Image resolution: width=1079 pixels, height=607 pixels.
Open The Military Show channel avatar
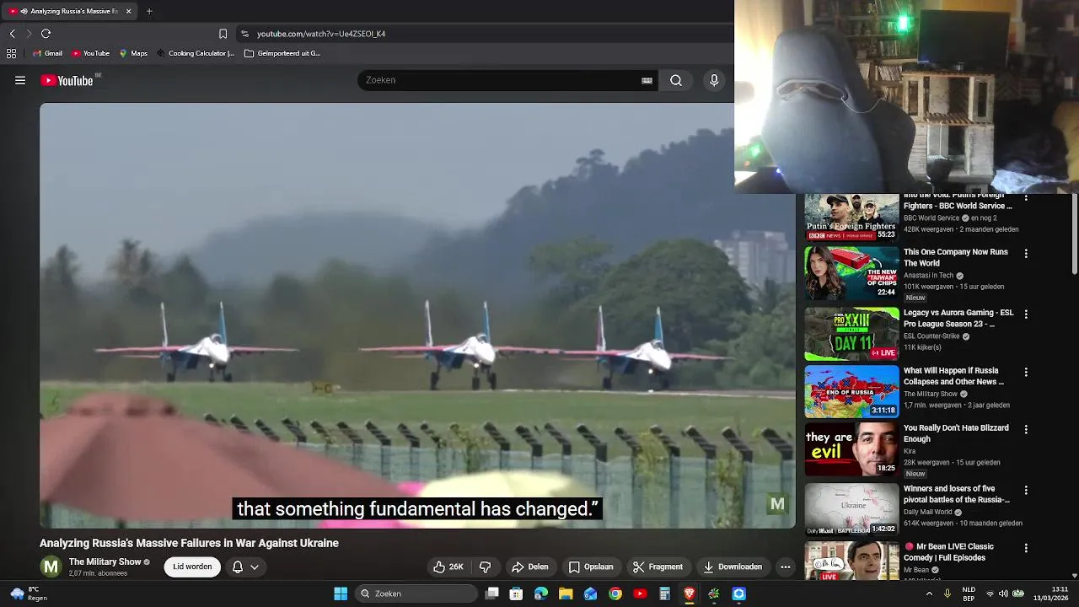click(x=51, y=567)
